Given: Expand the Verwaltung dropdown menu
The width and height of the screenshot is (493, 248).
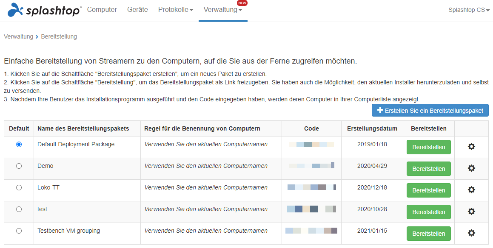Looking at the screenshot, I should 223,10.
